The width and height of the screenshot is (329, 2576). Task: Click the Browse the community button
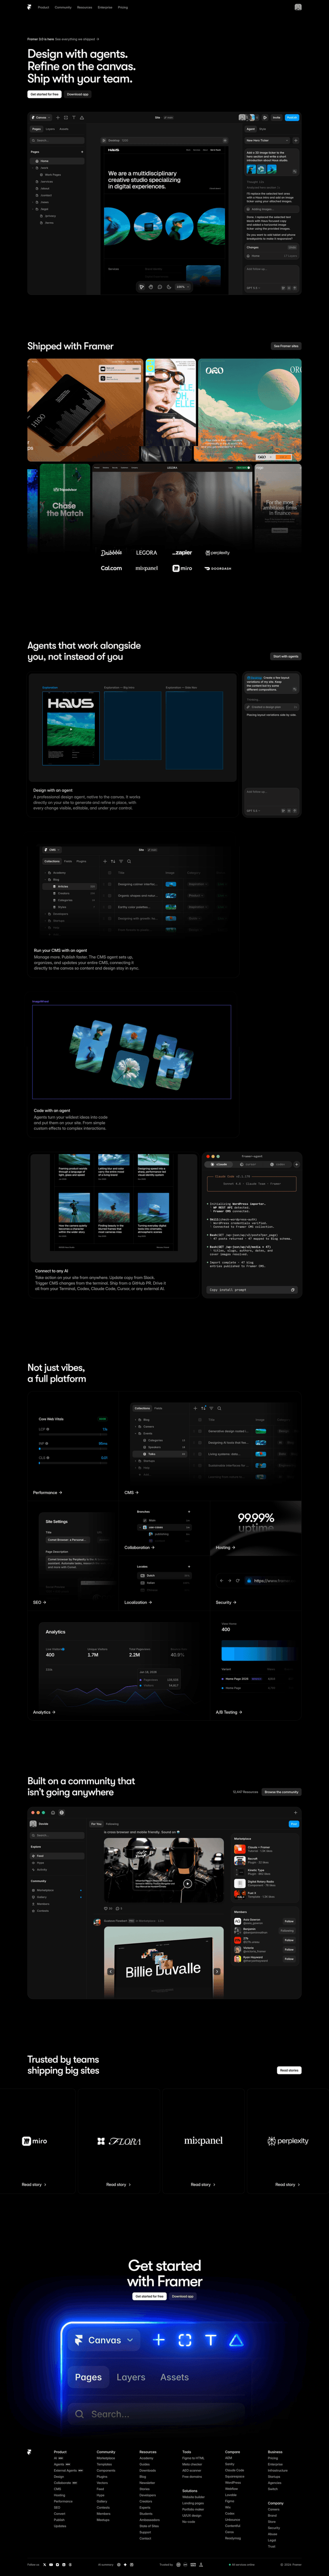click(282, 1792)
